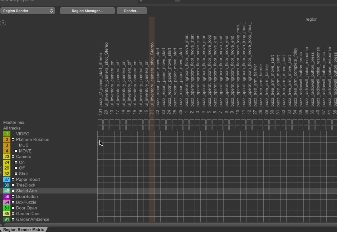Toggle Paper report cell for region 22
The image size is (337, 232).
point(157,179)
